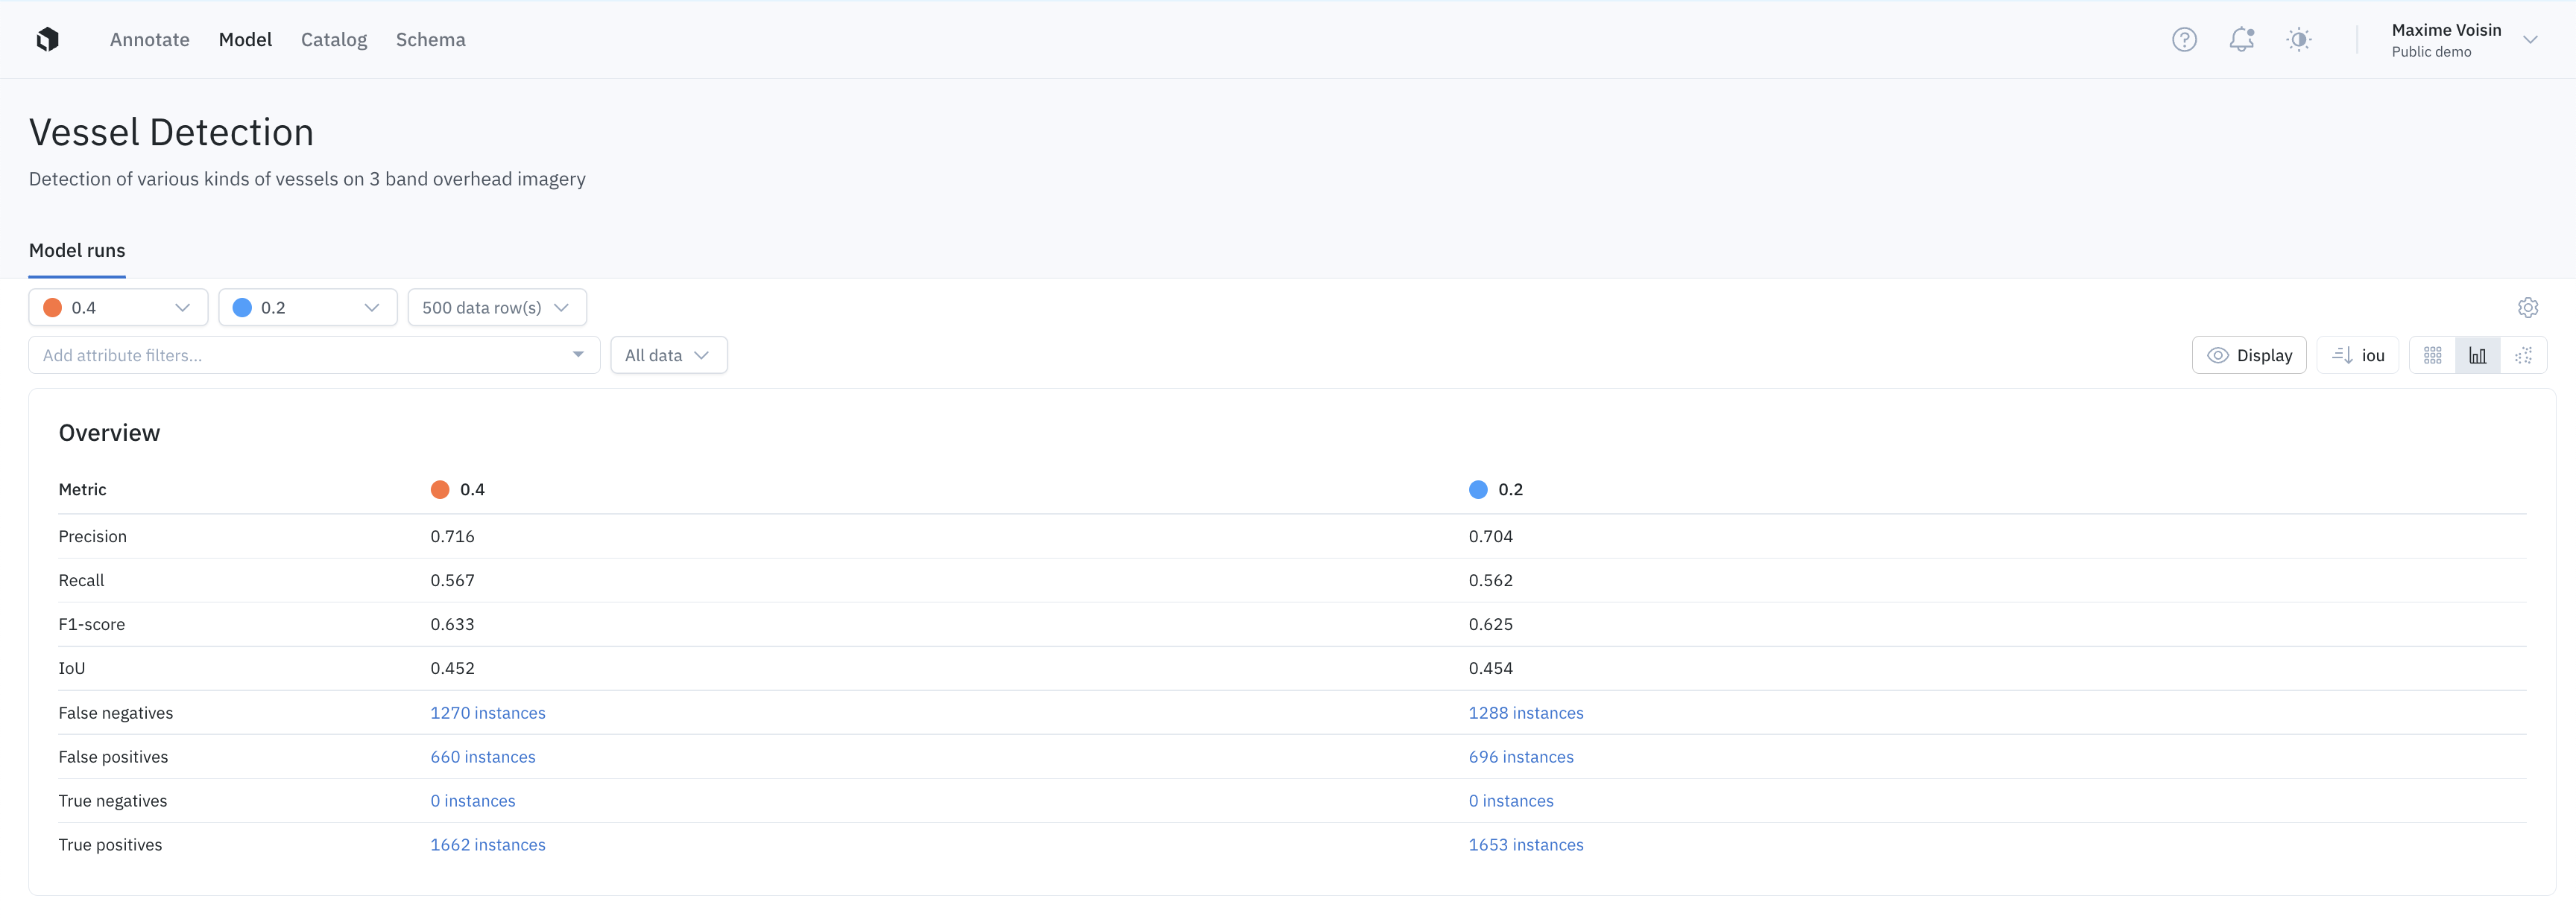Switch to grid gallery view
The height and width of the screenshot is (919, 2576).
[2432, 356]
